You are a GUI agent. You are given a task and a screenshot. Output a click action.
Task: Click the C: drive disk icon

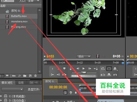pyautogui.click(x=5, y=96)
